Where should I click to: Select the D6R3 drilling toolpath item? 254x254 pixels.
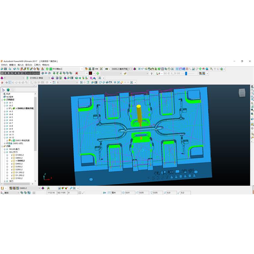[x=18, y=143]
